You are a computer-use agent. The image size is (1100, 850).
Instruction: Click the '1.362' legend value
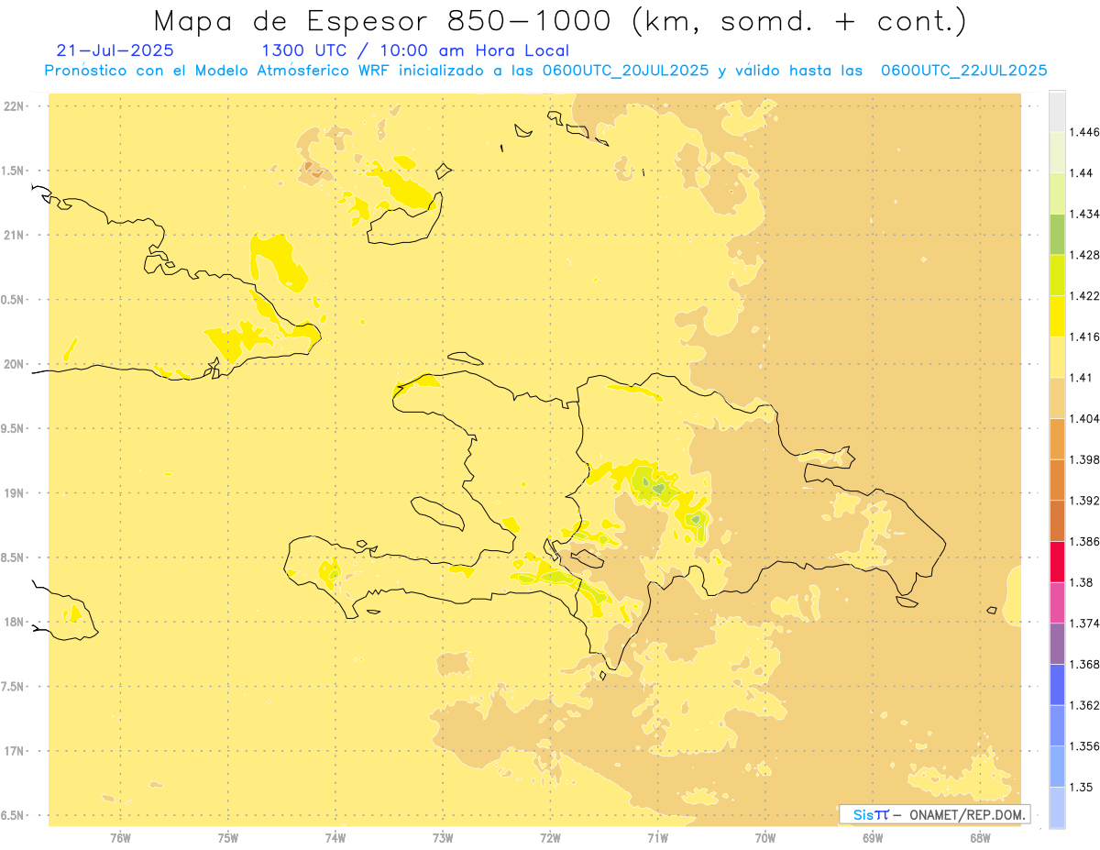(1084, 704)
